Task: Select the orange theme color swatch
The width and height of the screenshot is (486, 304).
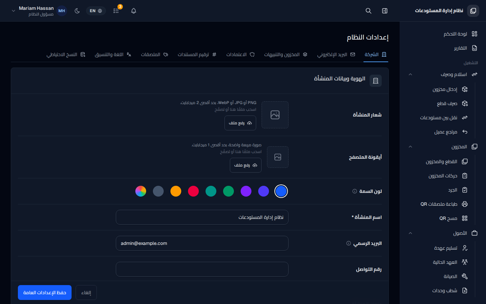Action: coord(176,191)
